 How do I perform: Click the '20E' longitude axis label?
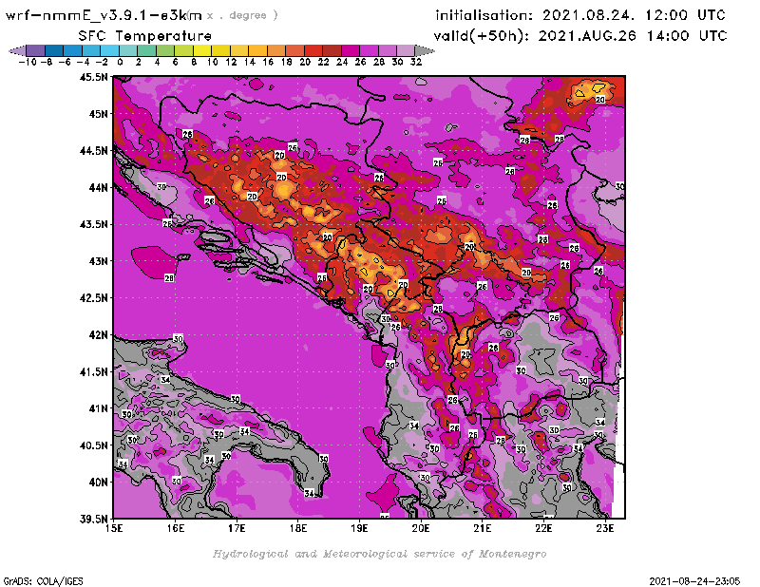pyautogui.click(x=421, y=528)
